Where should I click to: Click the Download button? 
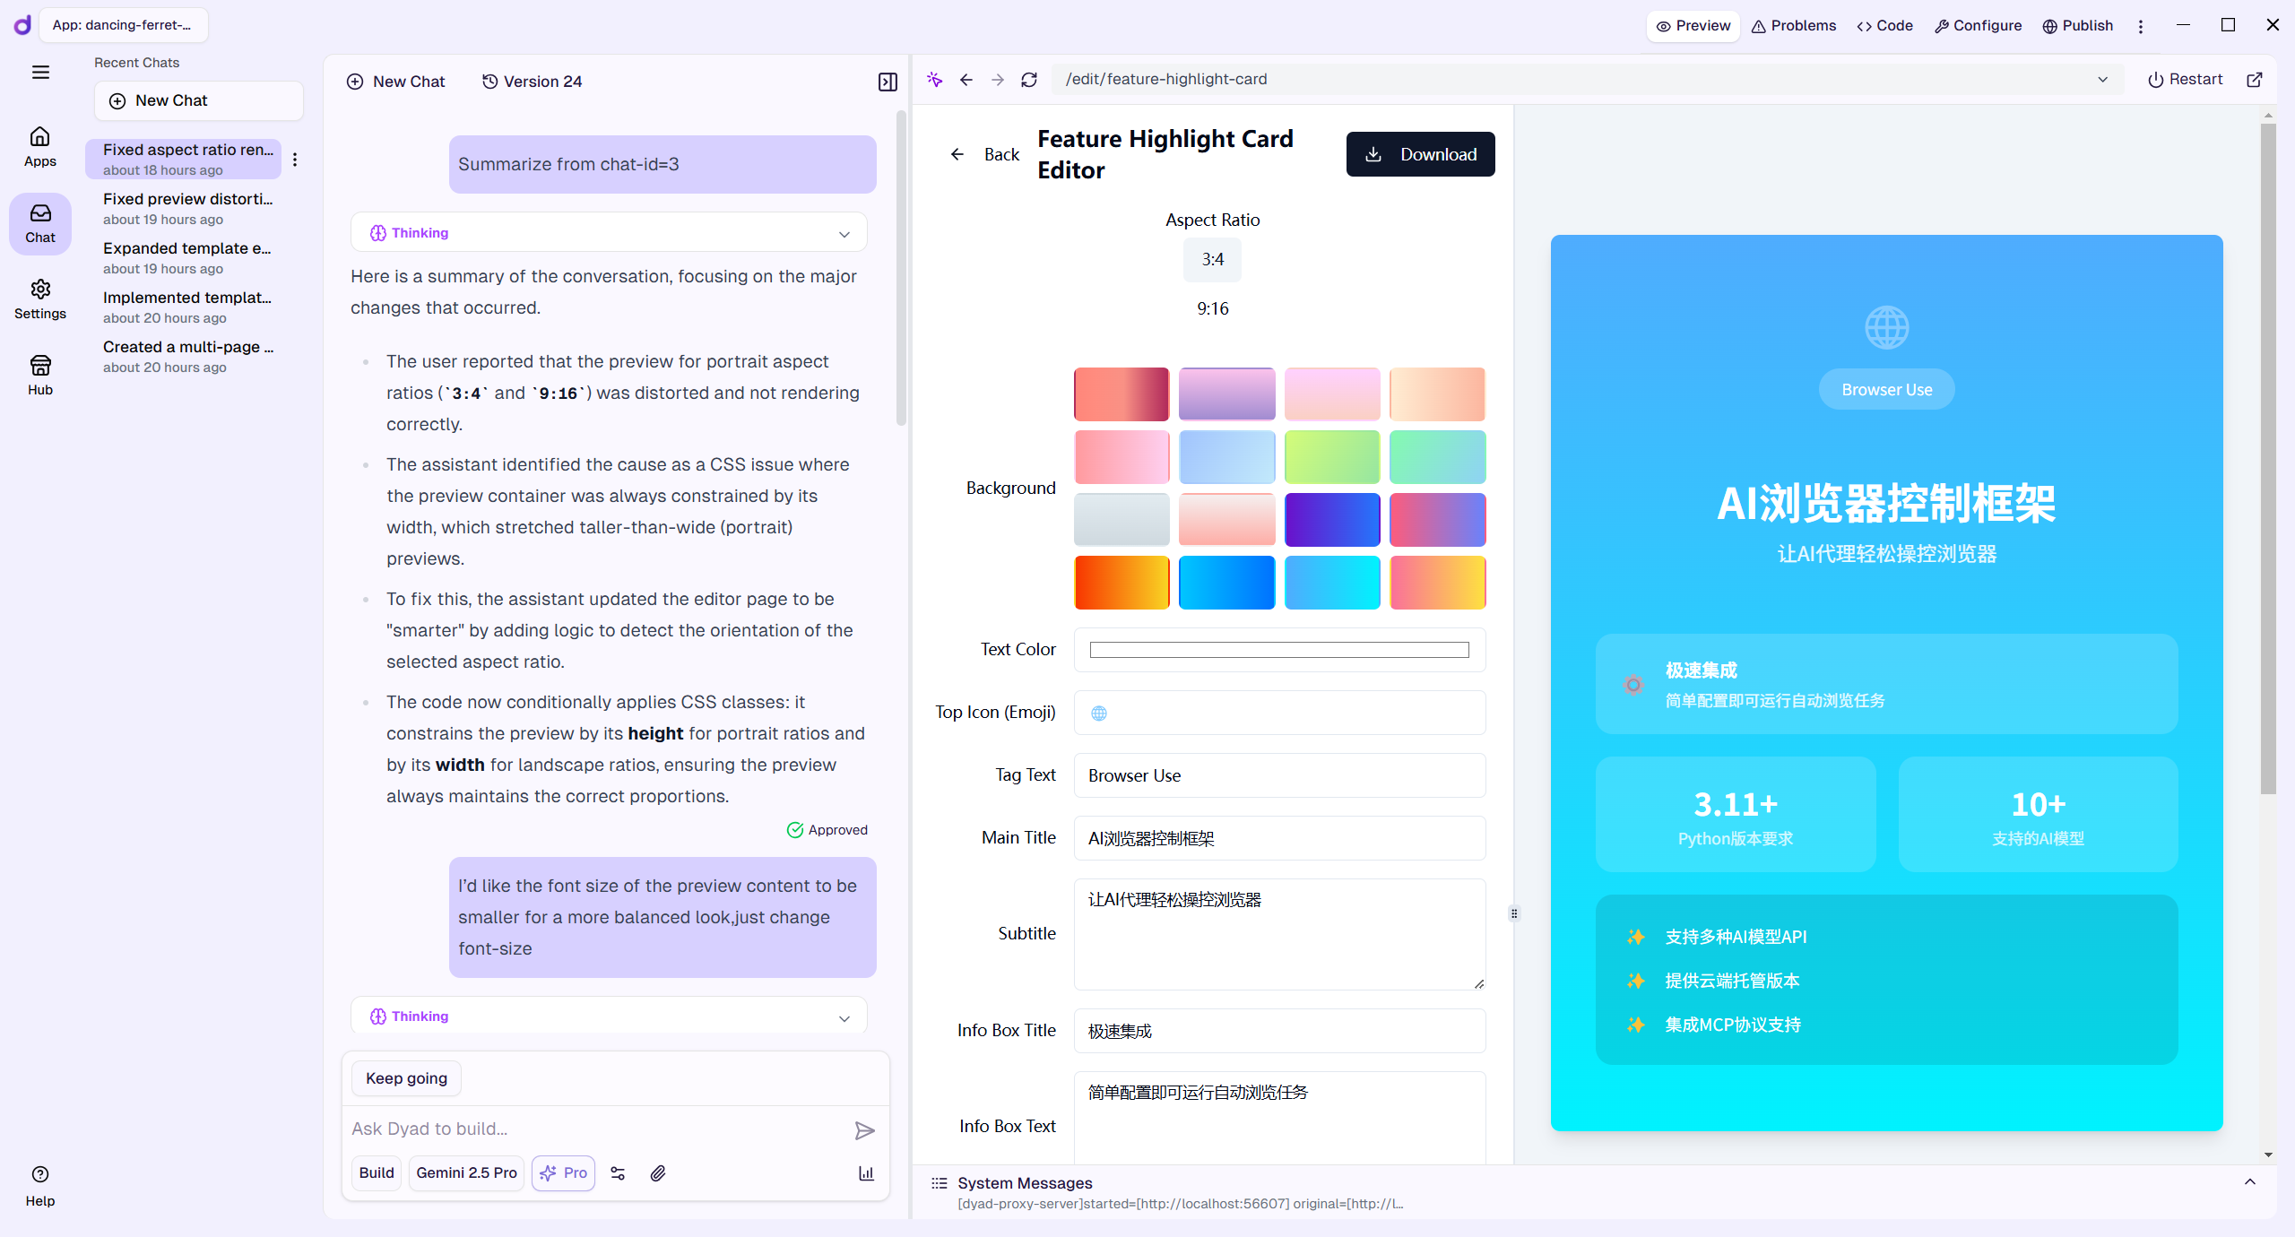click(x=1420, y=154)
